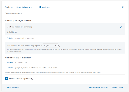Edit locations with the pencil icon
Screen dimensions: 129x92
(x=121, y=27)
